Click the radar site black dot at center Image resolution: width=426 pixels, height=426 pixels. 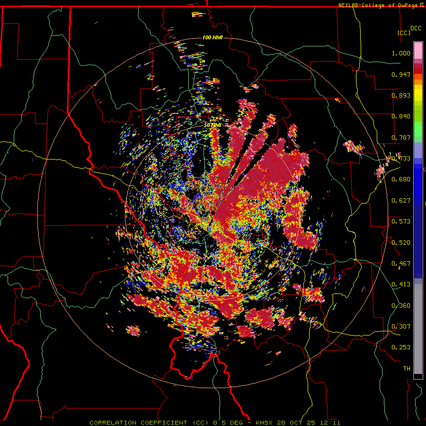[213, 213]
